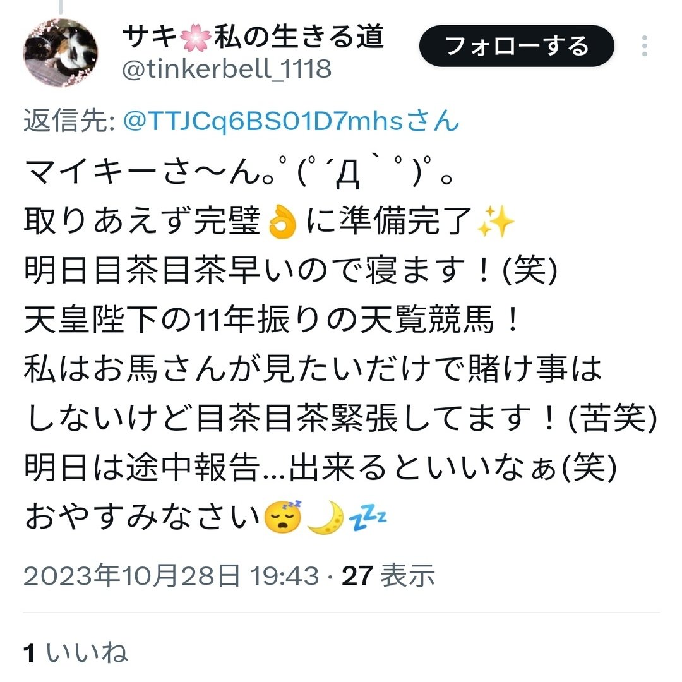
Task: Click the reply thread line above the avatar
Action: (61, 6)
